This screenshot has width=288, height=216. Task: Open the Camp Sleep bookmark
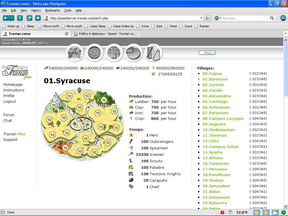pos(95,26)
